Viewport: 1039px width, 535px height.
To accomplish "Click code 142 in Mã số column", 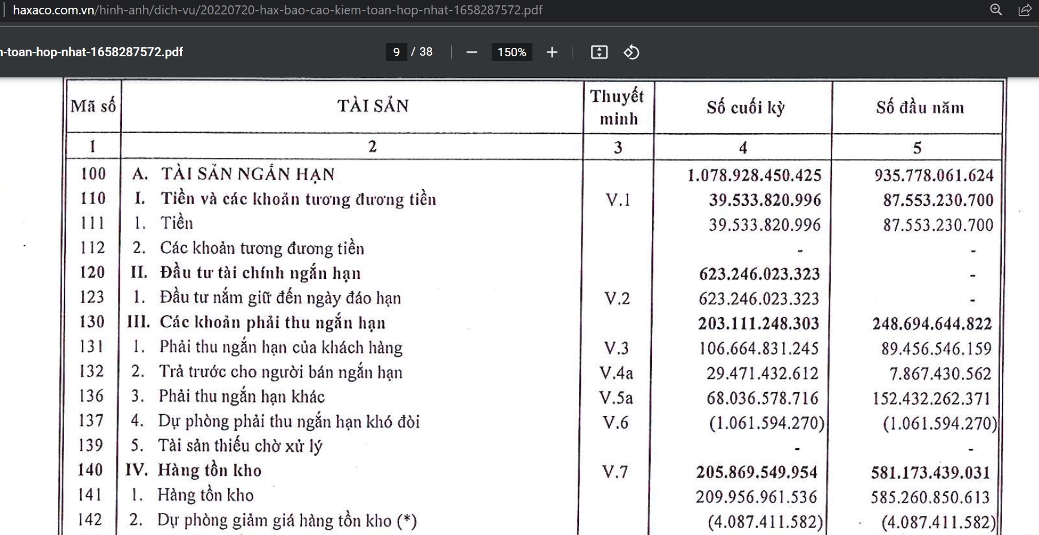I will coord(90,519).
